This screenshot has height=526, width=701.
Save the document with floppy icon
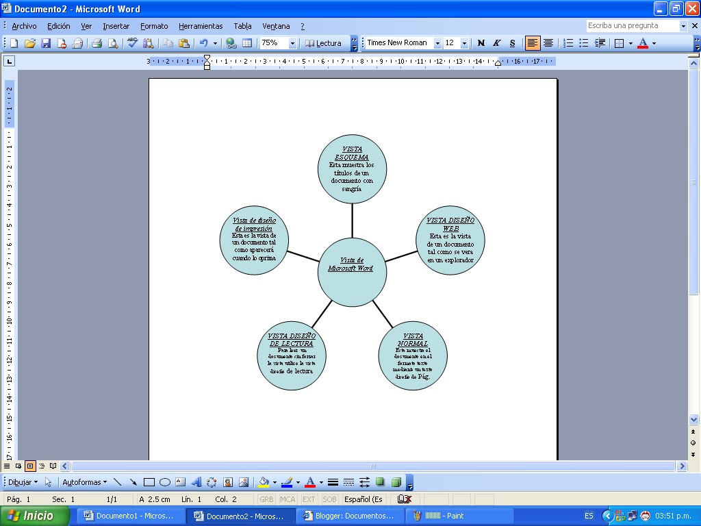46,43
